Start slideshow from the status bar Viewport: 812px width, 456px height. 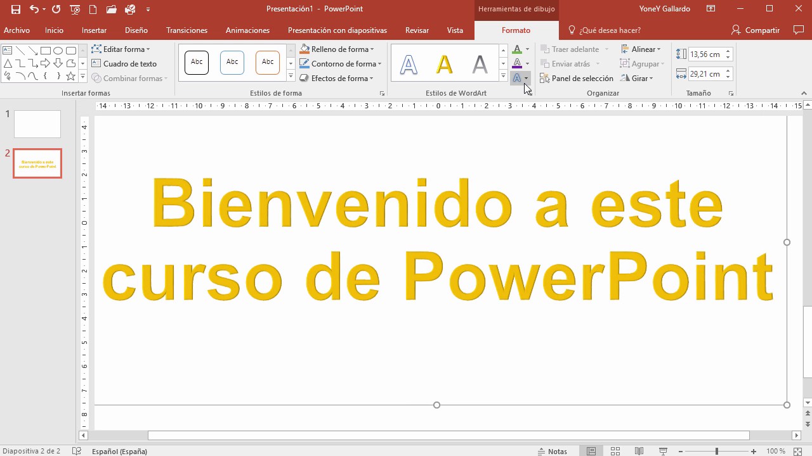664,452
